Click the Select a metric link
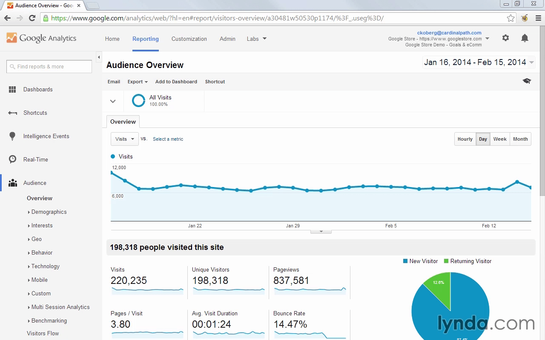This screenshot has height=340, width=545. 168,139
